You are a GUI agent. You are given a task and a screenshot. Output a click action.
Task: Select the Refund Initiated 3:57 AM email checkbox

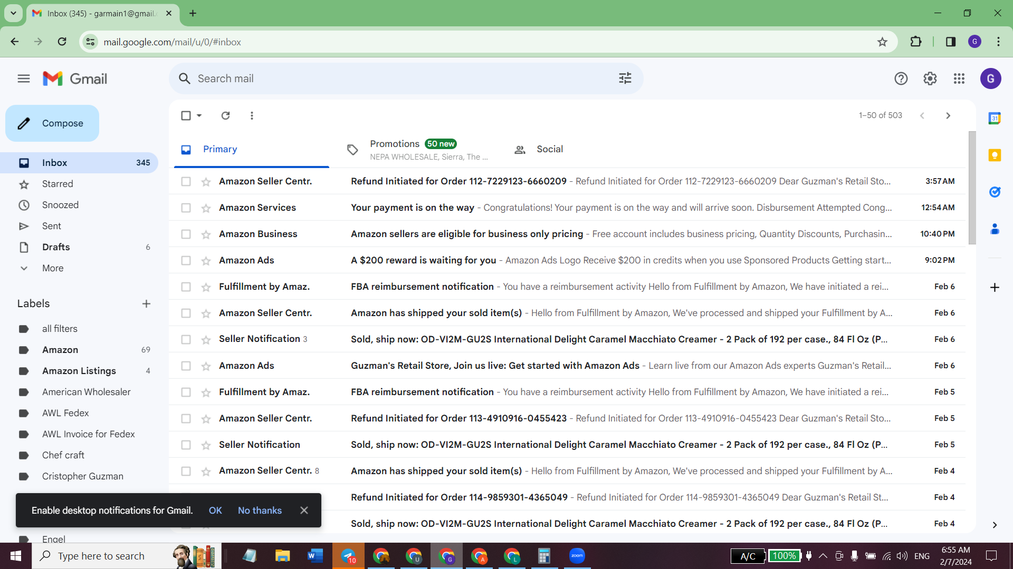tap(186, 181)
